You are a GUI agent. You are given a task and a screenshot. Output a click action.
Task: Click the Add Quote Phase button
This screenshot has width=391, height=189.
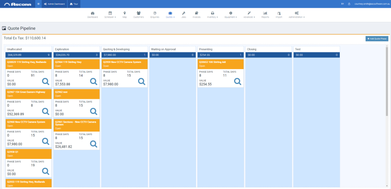pos(377,39)
